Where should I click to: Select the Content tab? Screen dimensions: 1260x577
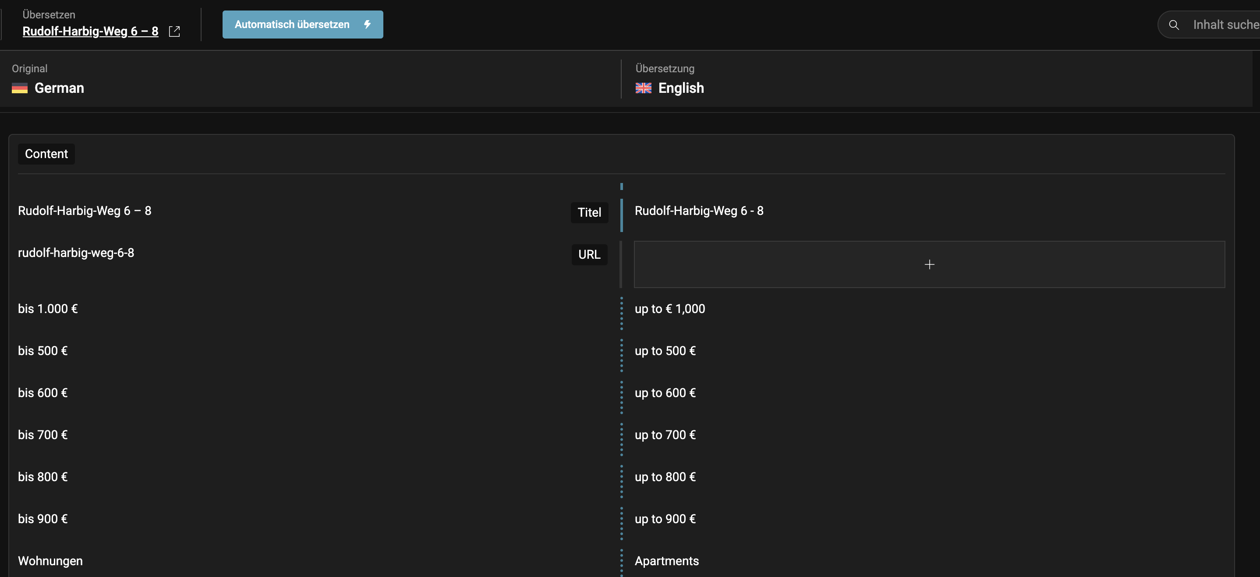46,154
